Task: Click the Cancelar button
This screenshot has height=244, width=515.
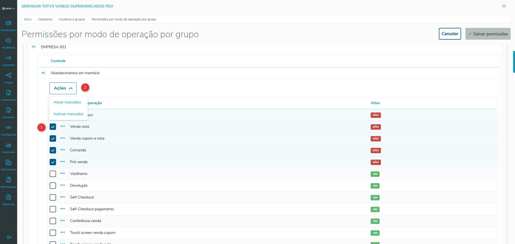Action: pyautogui.click(x=450, y=34)
